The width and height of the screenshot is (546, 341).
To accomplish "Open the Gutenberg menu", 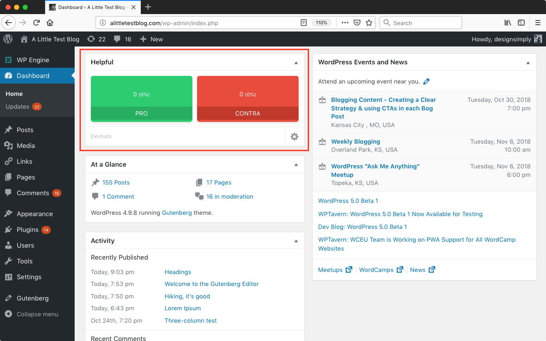I will coord(37,298).
